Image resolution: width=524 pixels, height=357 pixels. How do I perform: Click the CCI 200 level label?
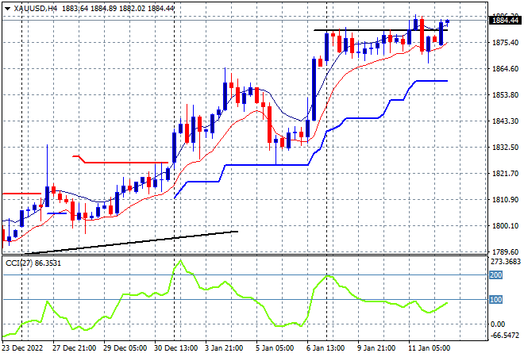[495, 274]
